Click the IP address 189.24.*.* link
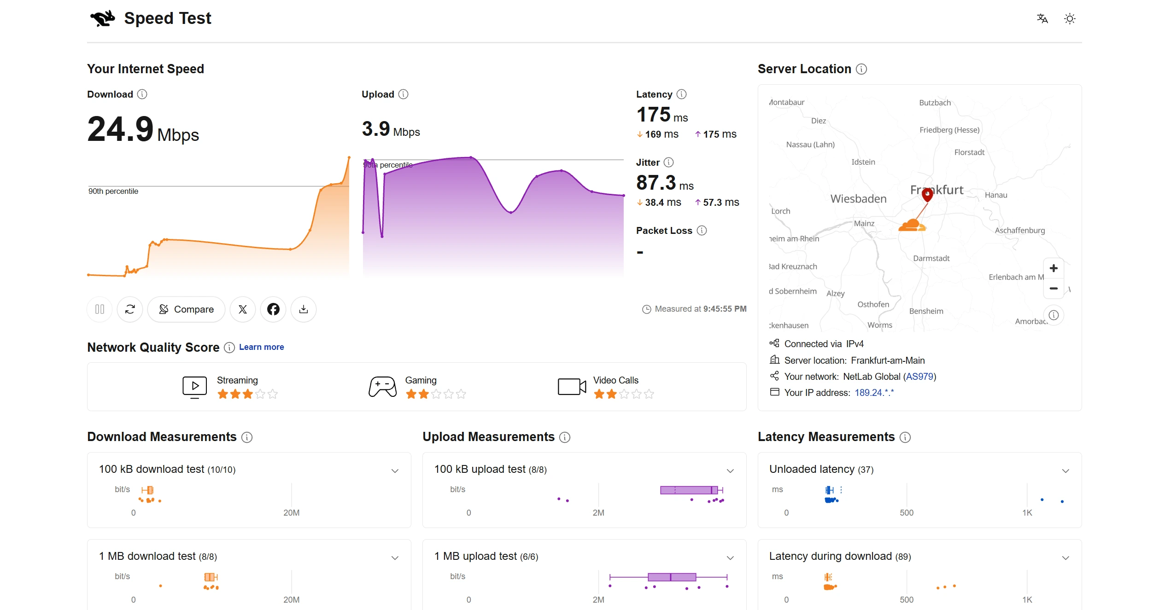 874,393
